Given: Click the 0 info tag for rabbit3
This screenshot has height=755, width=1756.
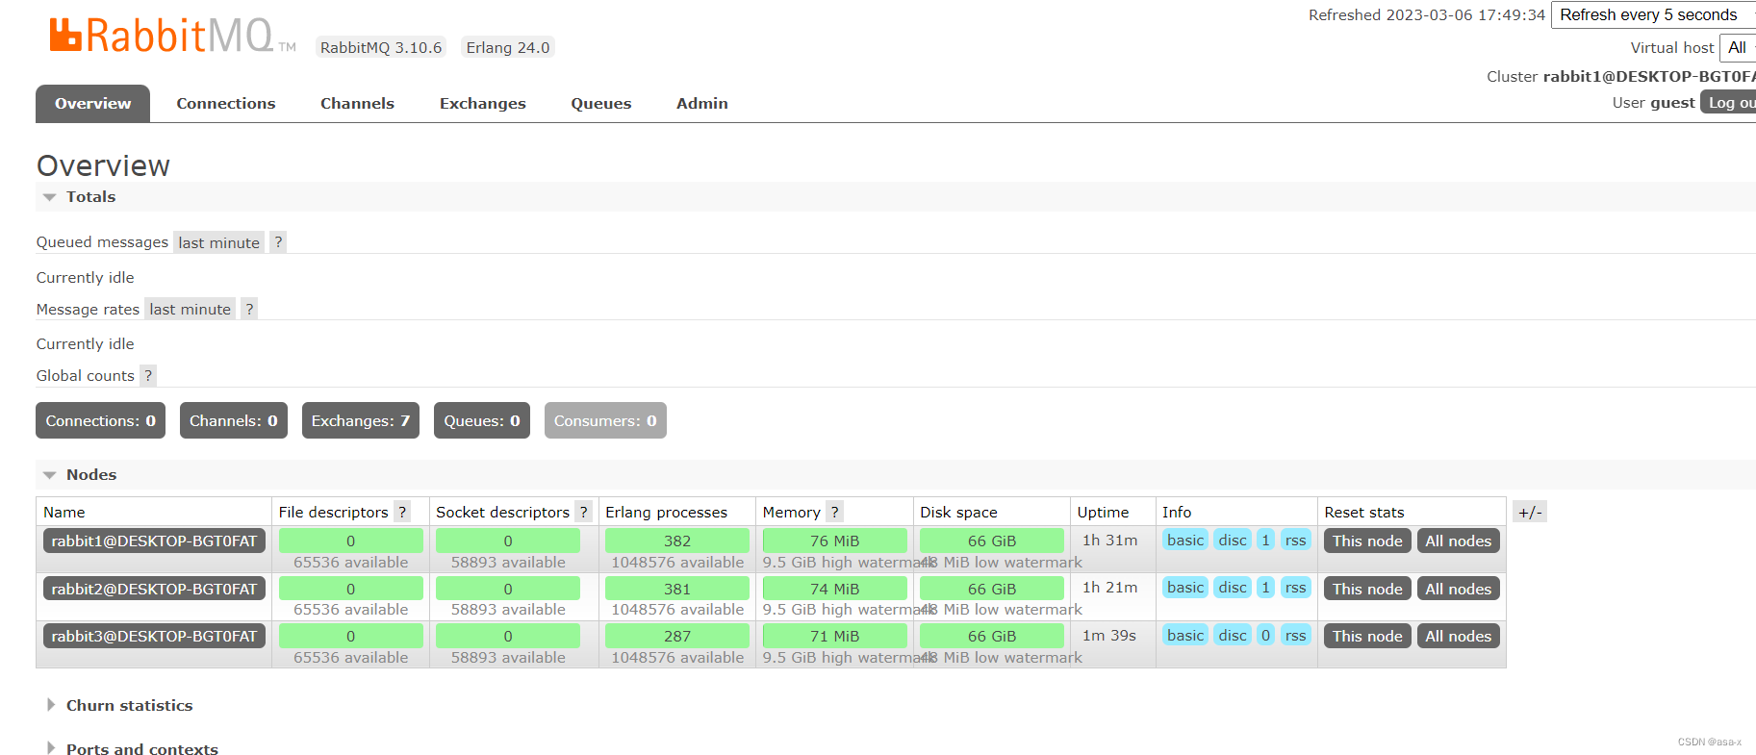Looking at the screenshot, I should (x=1265, y=635).
